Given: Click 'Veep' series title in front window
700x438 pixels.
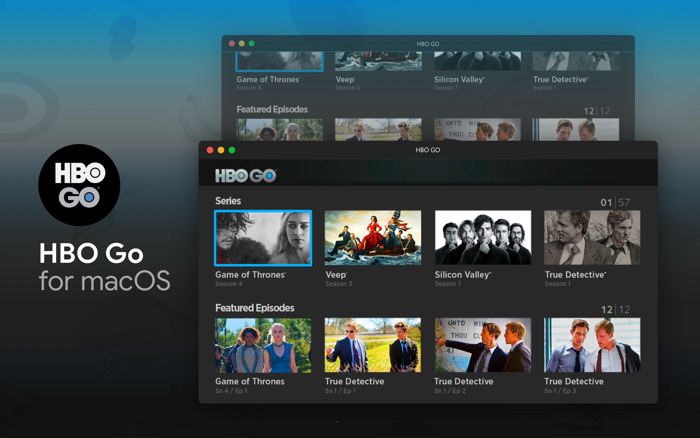Looking at the screenshot, I should coord(336,275).
